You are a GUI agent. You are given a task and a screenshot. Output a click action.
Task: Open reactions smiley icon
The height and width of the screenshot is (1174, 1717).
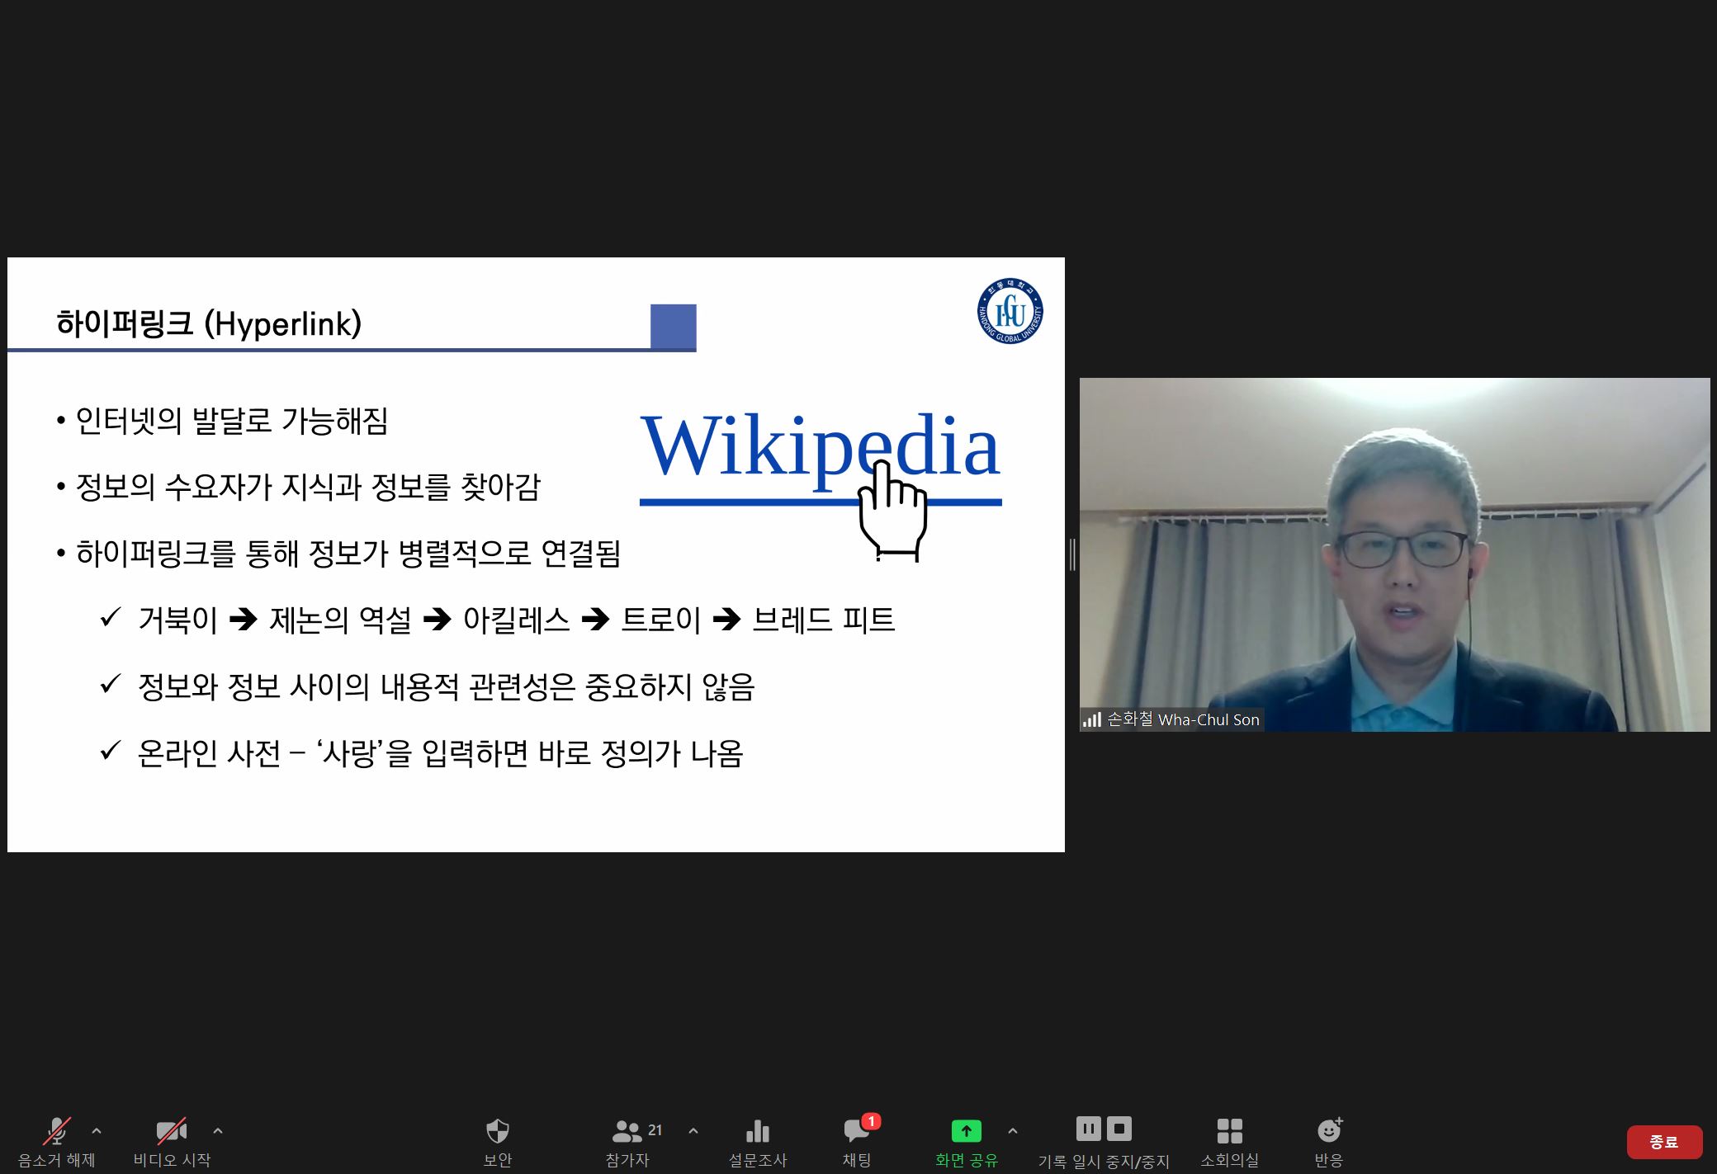coord(1328,1131)
